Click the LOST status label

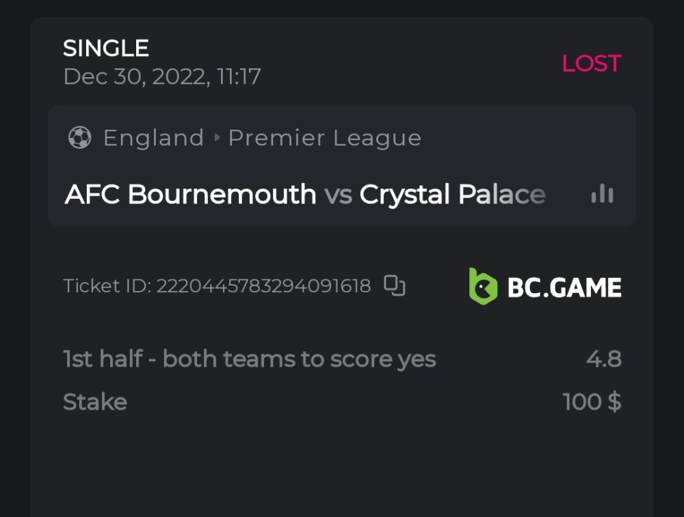[x=591, y=64]
